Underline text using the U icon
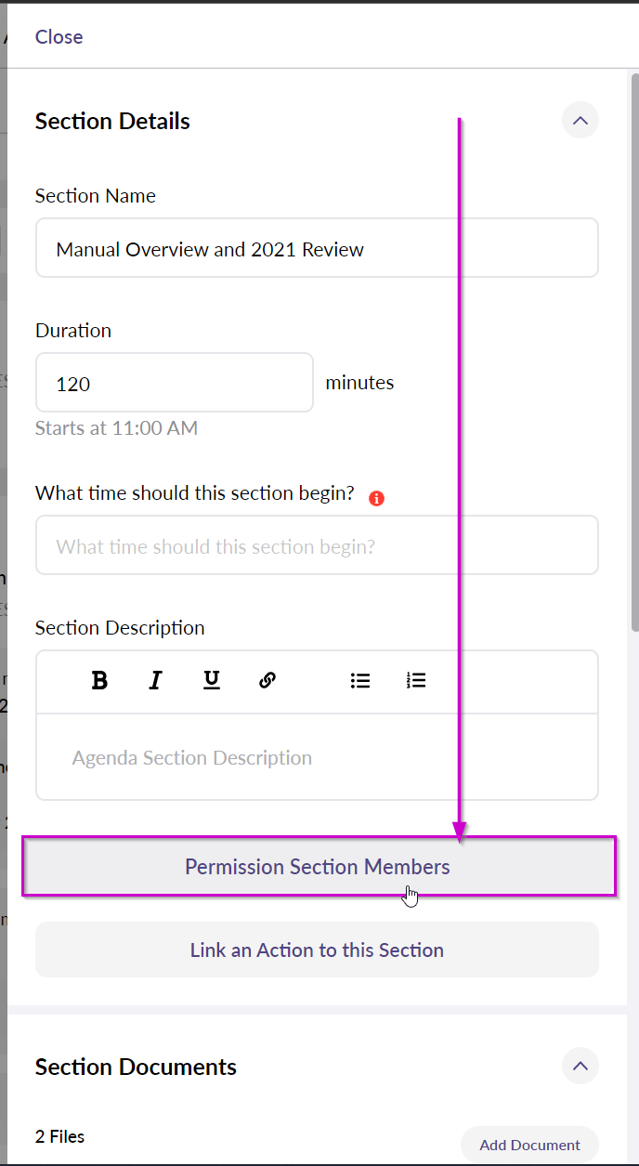 click(x=212, y=680)
